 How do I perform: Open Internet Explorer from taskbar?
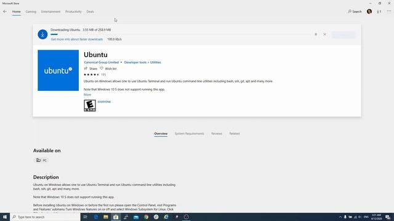pos(166,217)
